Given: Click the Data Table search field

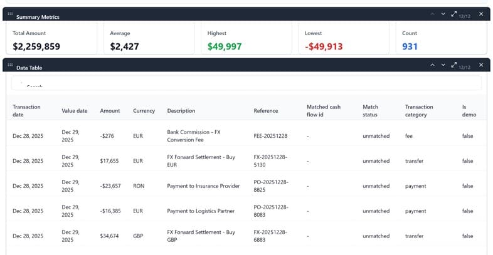Looking at the screenshot, I should 246,83.
